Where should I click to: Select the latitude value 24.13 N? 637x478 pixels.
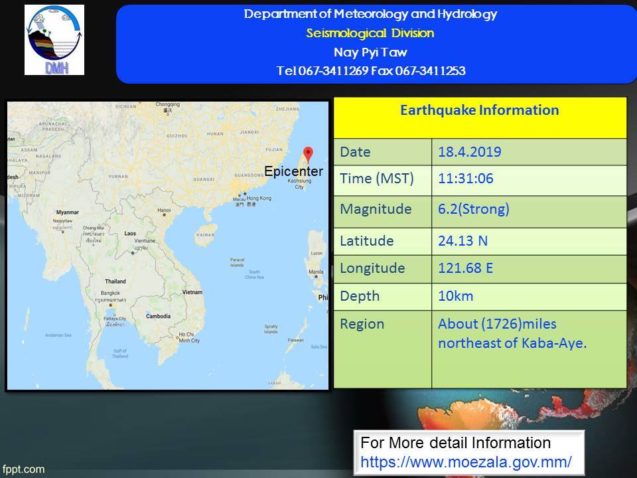coord(463,240)
